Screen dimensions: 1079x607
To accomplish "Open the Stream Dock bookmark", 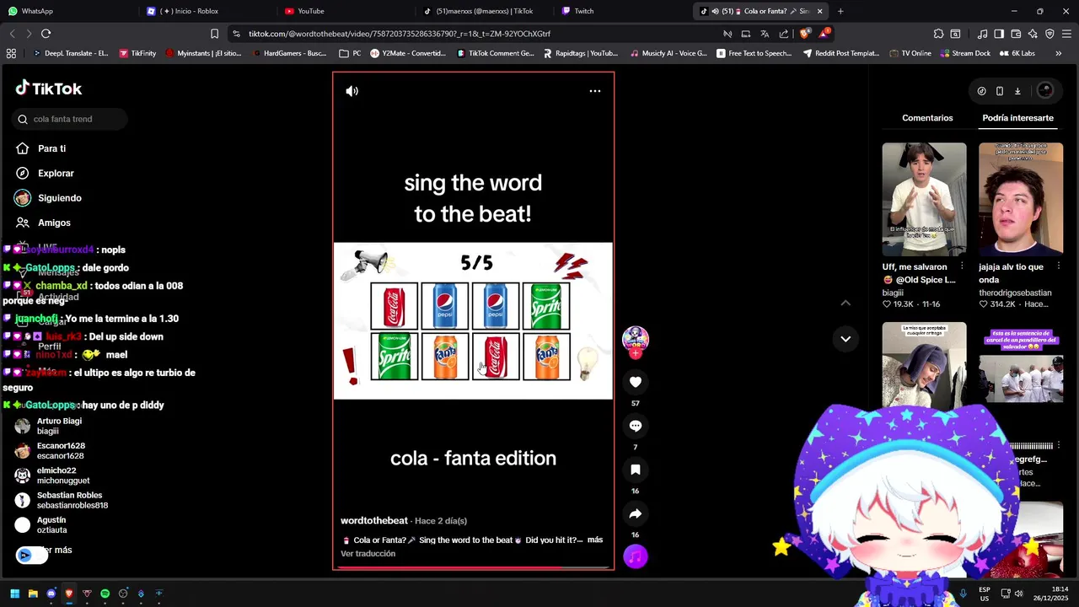I will [x=965, y=53].
